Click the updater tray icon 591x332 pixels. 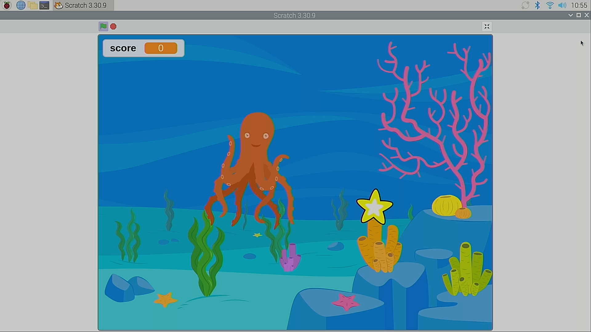click(525, 5)
